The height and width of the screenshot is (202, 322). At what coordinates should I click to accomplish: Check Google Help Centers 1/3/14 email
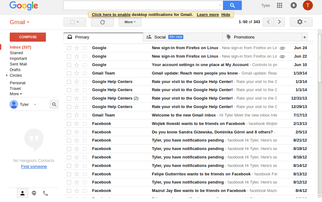pyautogui.click(x=69, y=82)
